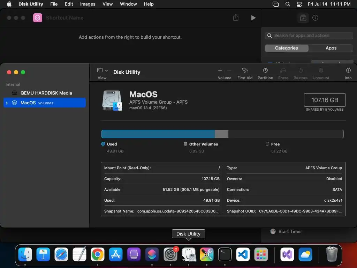Switch to Categories tab in Shortcuts
The image size is (357, 268).
(x=287, y=48)
